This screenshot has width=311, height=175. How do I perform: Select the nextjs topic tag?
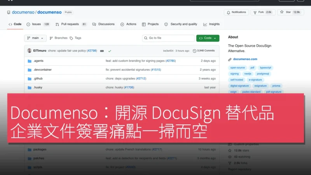(x=248, y=74)
